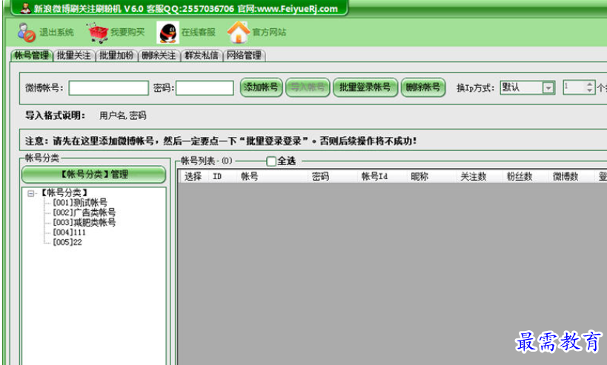
Task: Open the QQ penguin 在线客服 icon
Action: point(167,33)
